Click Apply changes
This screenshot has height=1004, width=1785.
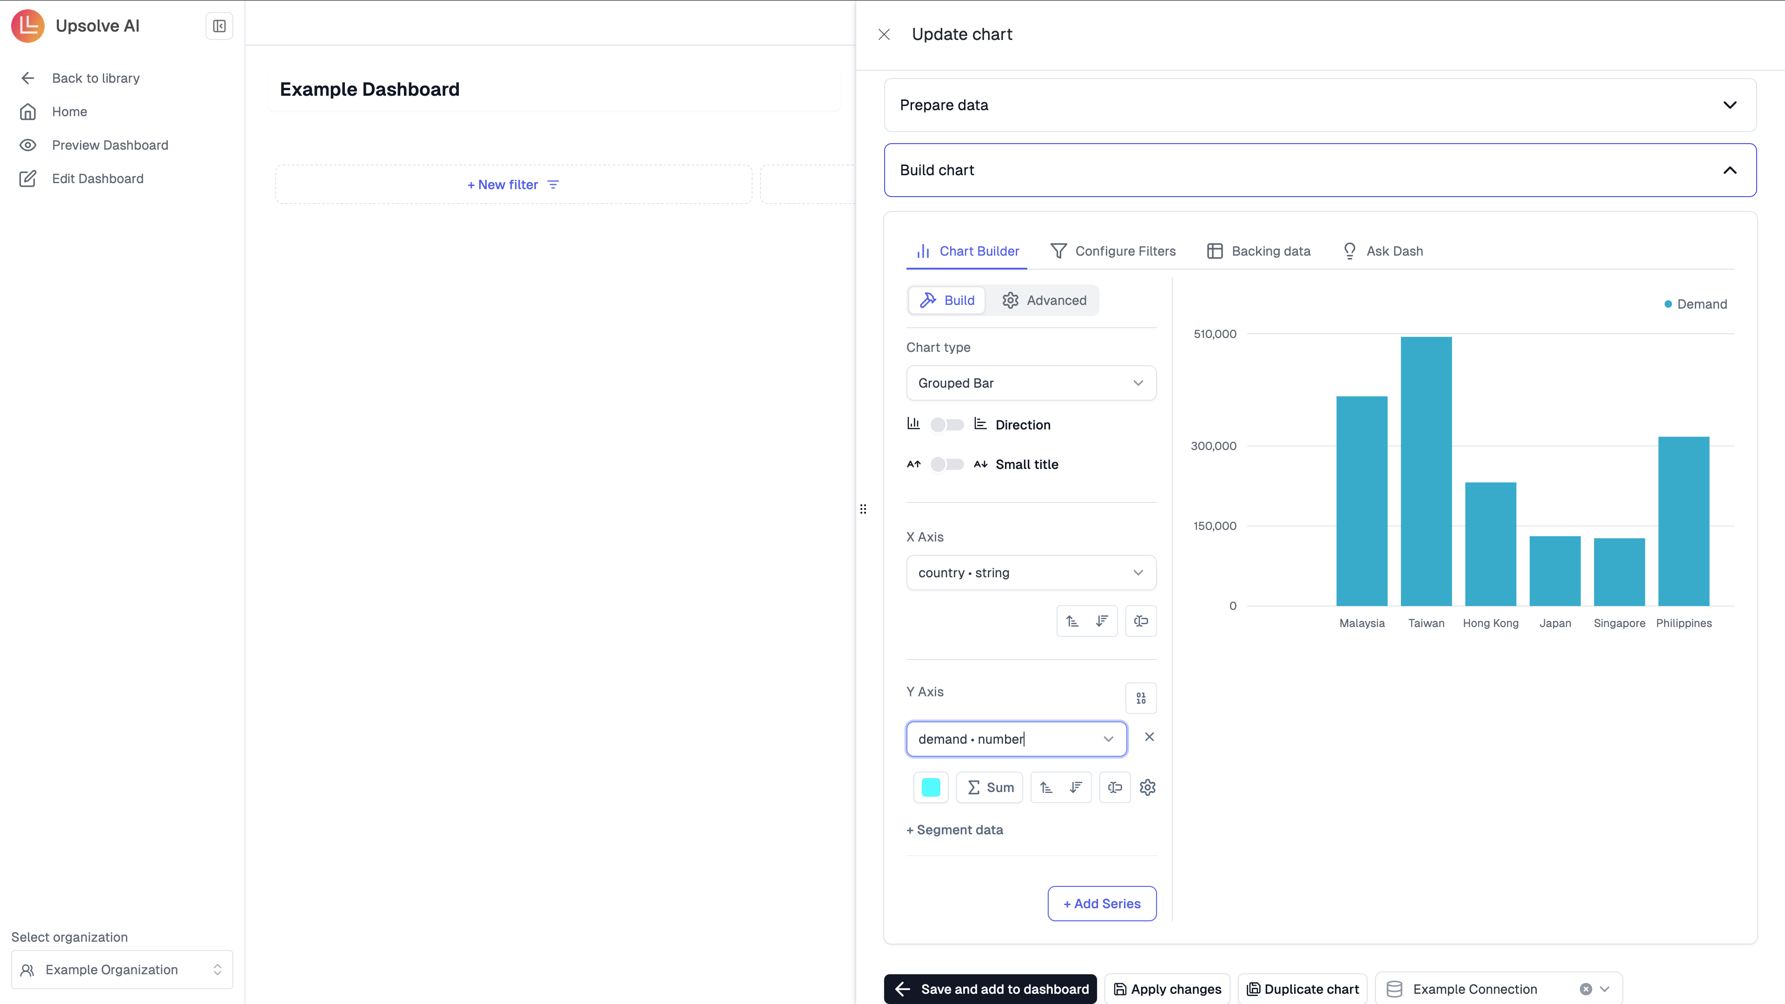1168,990
